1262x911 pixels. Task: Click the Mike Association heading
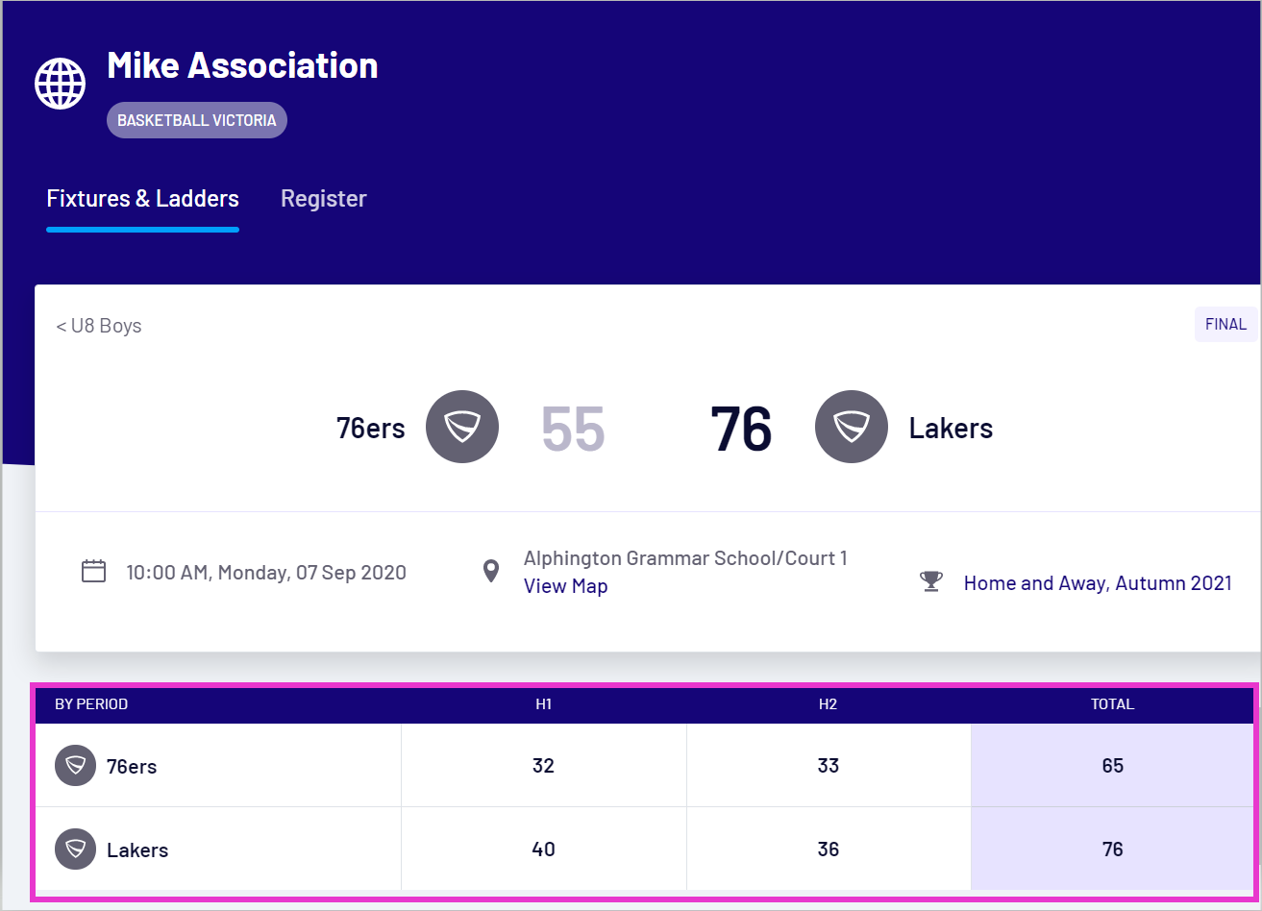(242, 65)
